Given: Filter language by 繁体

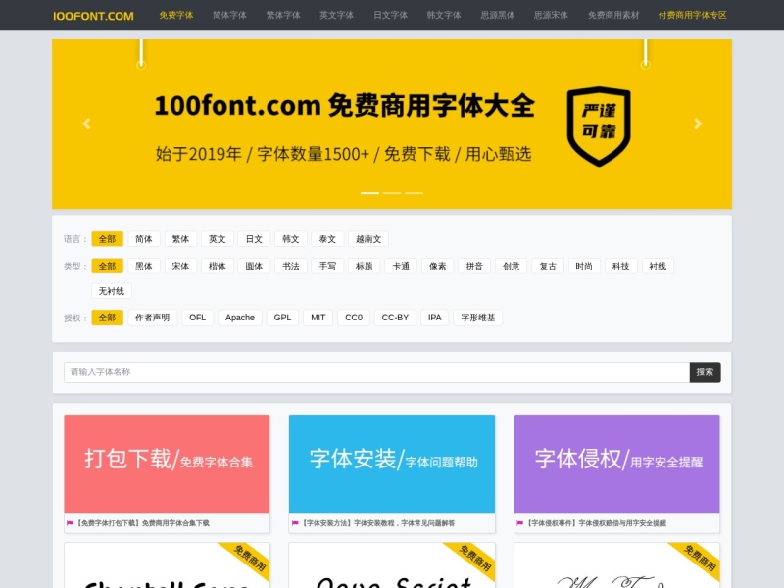Looking at the screenshot, I should click(x=180, y=239).
